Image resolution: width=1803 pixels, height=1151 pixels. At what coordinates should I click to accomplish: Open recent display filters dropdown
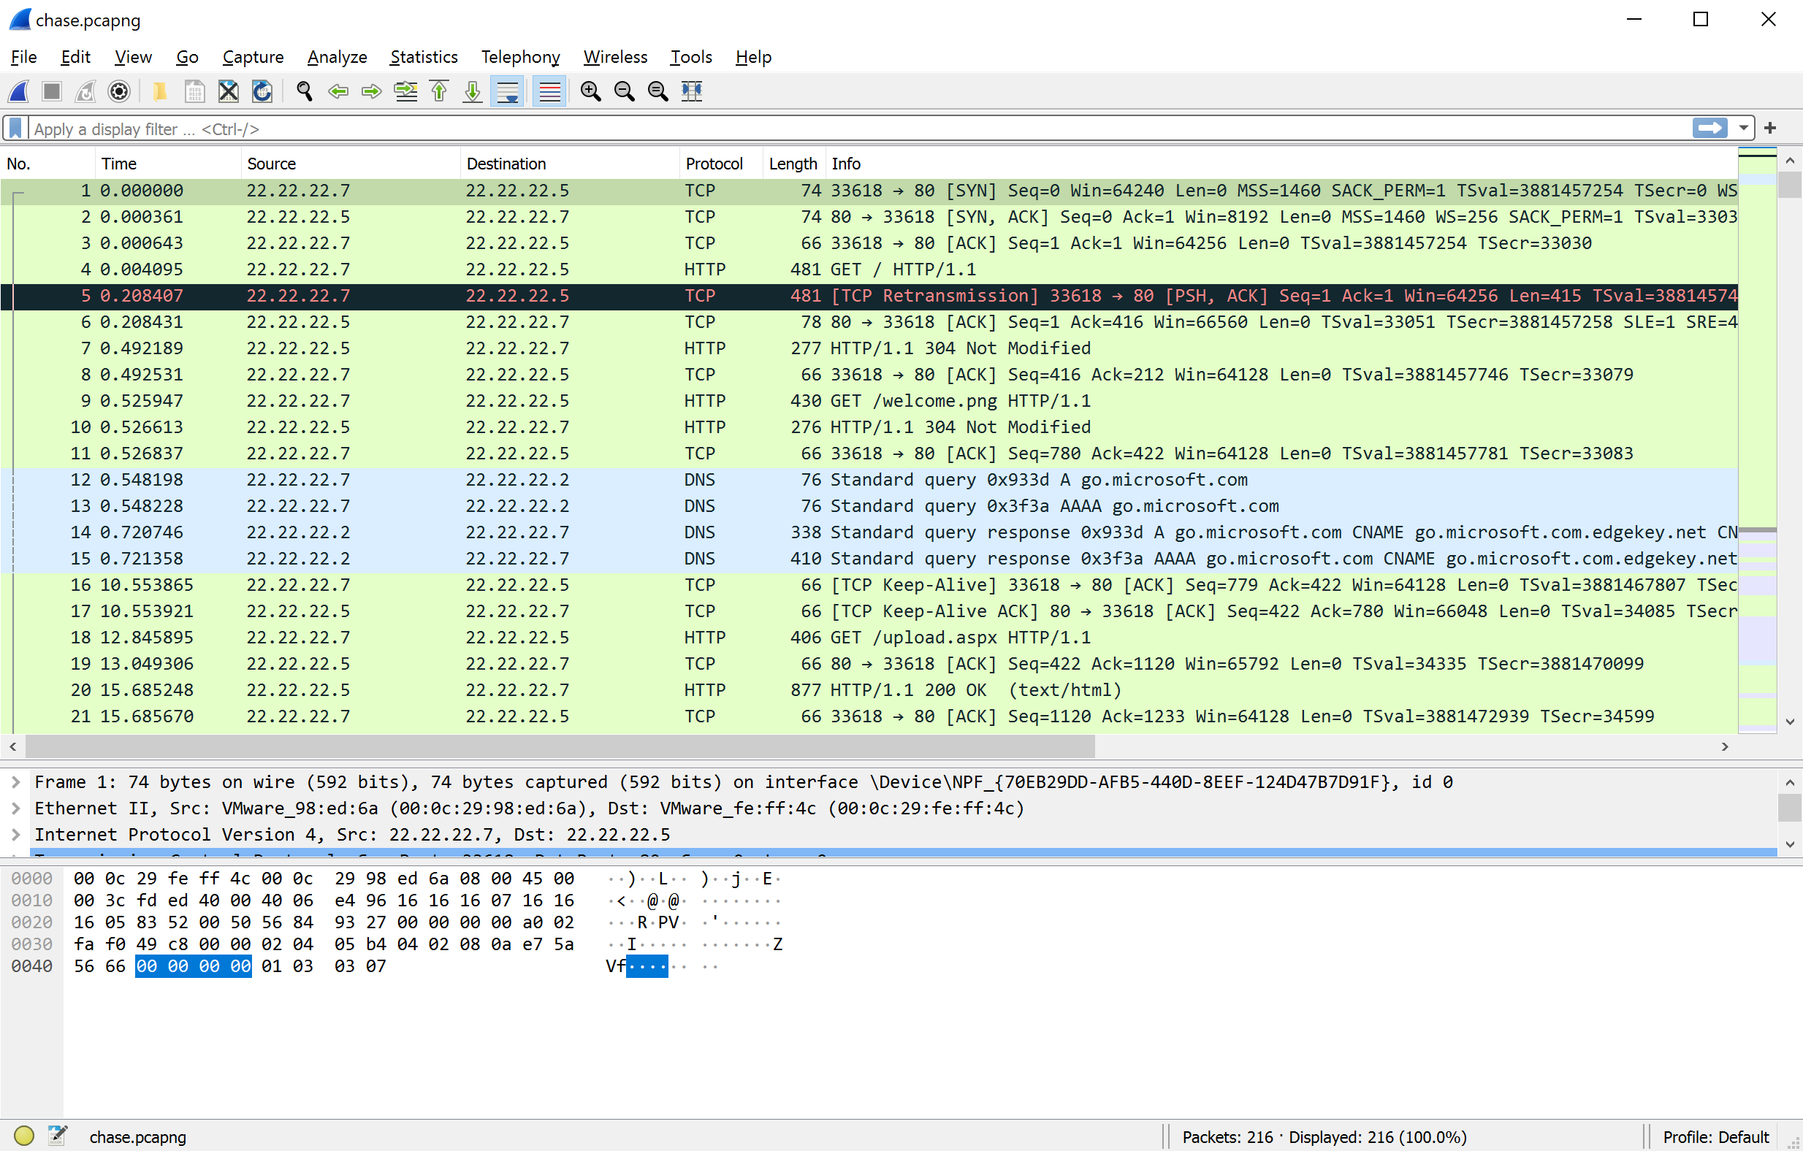click(x=1743, y=129)
